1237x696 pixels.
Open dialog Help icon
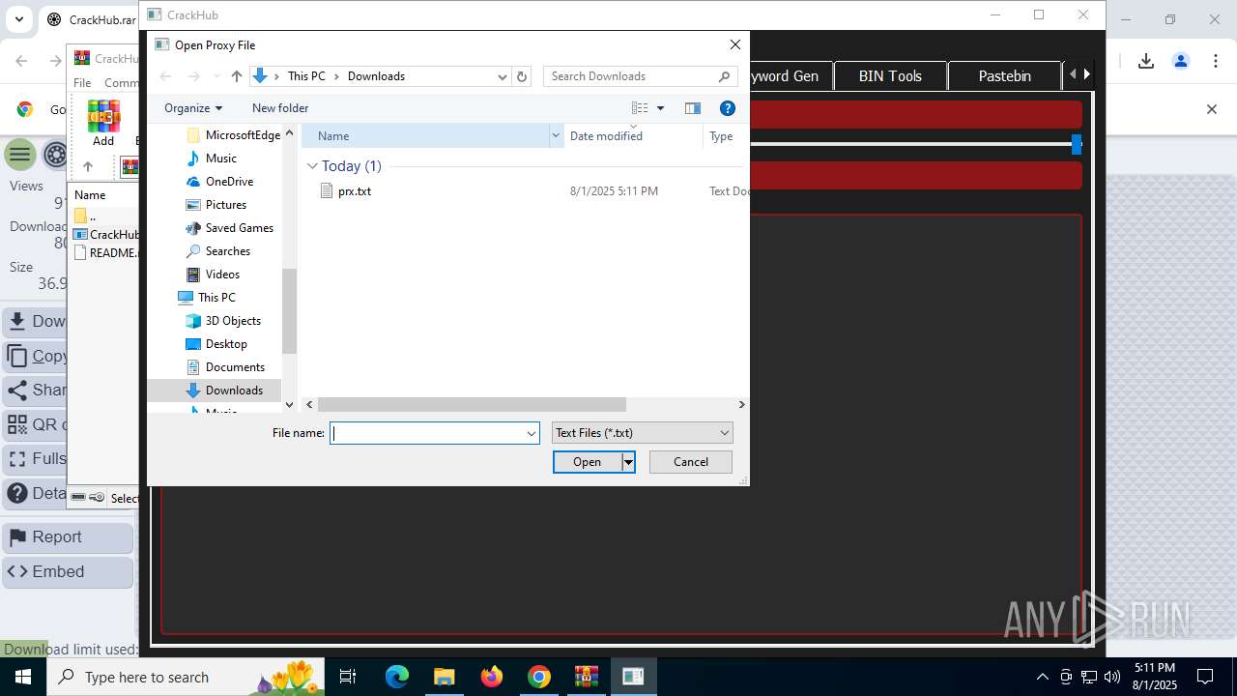(x=728, y=108)
